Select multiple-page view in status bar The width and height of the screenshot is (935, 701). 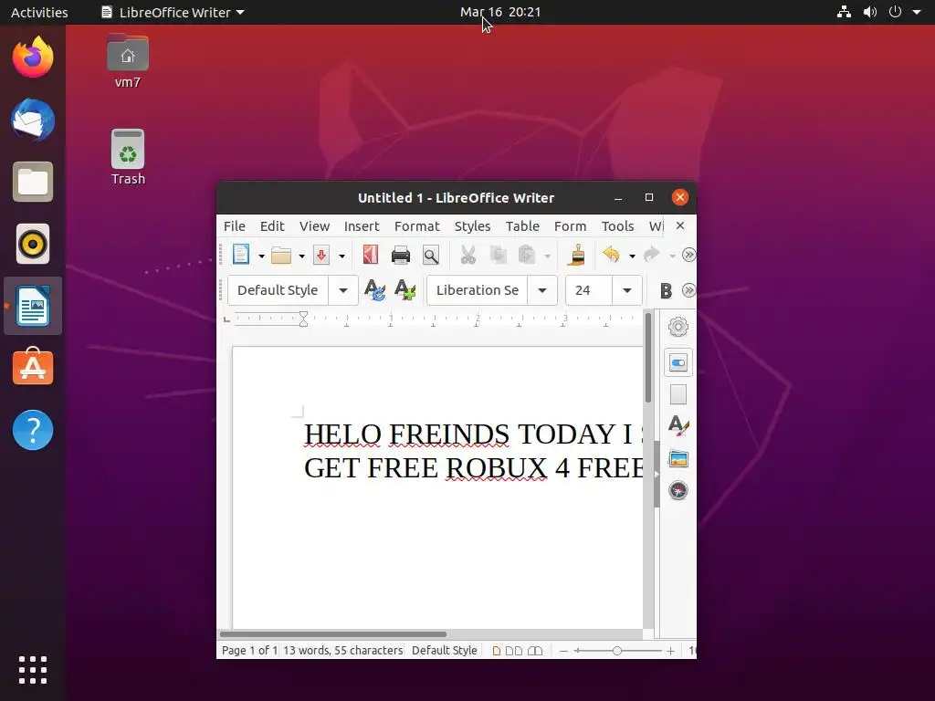pos(513,651)
